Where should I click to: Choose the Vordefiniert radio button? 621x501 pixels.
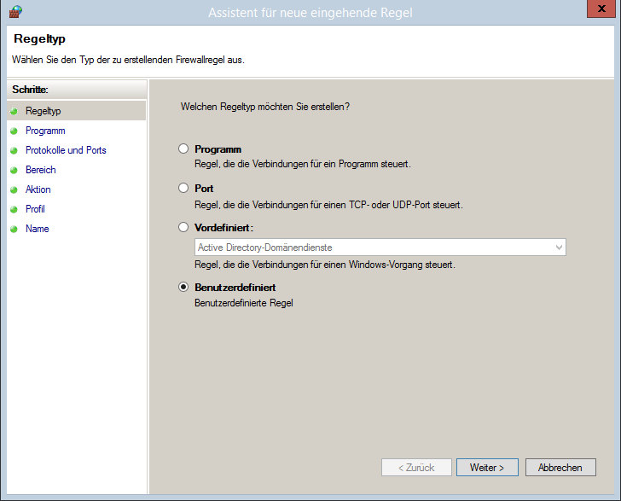[183, 227]
